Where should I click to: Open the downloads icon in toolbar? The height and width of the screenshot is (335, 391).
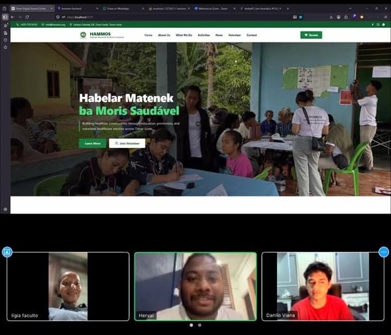click(x=331, y=17)
